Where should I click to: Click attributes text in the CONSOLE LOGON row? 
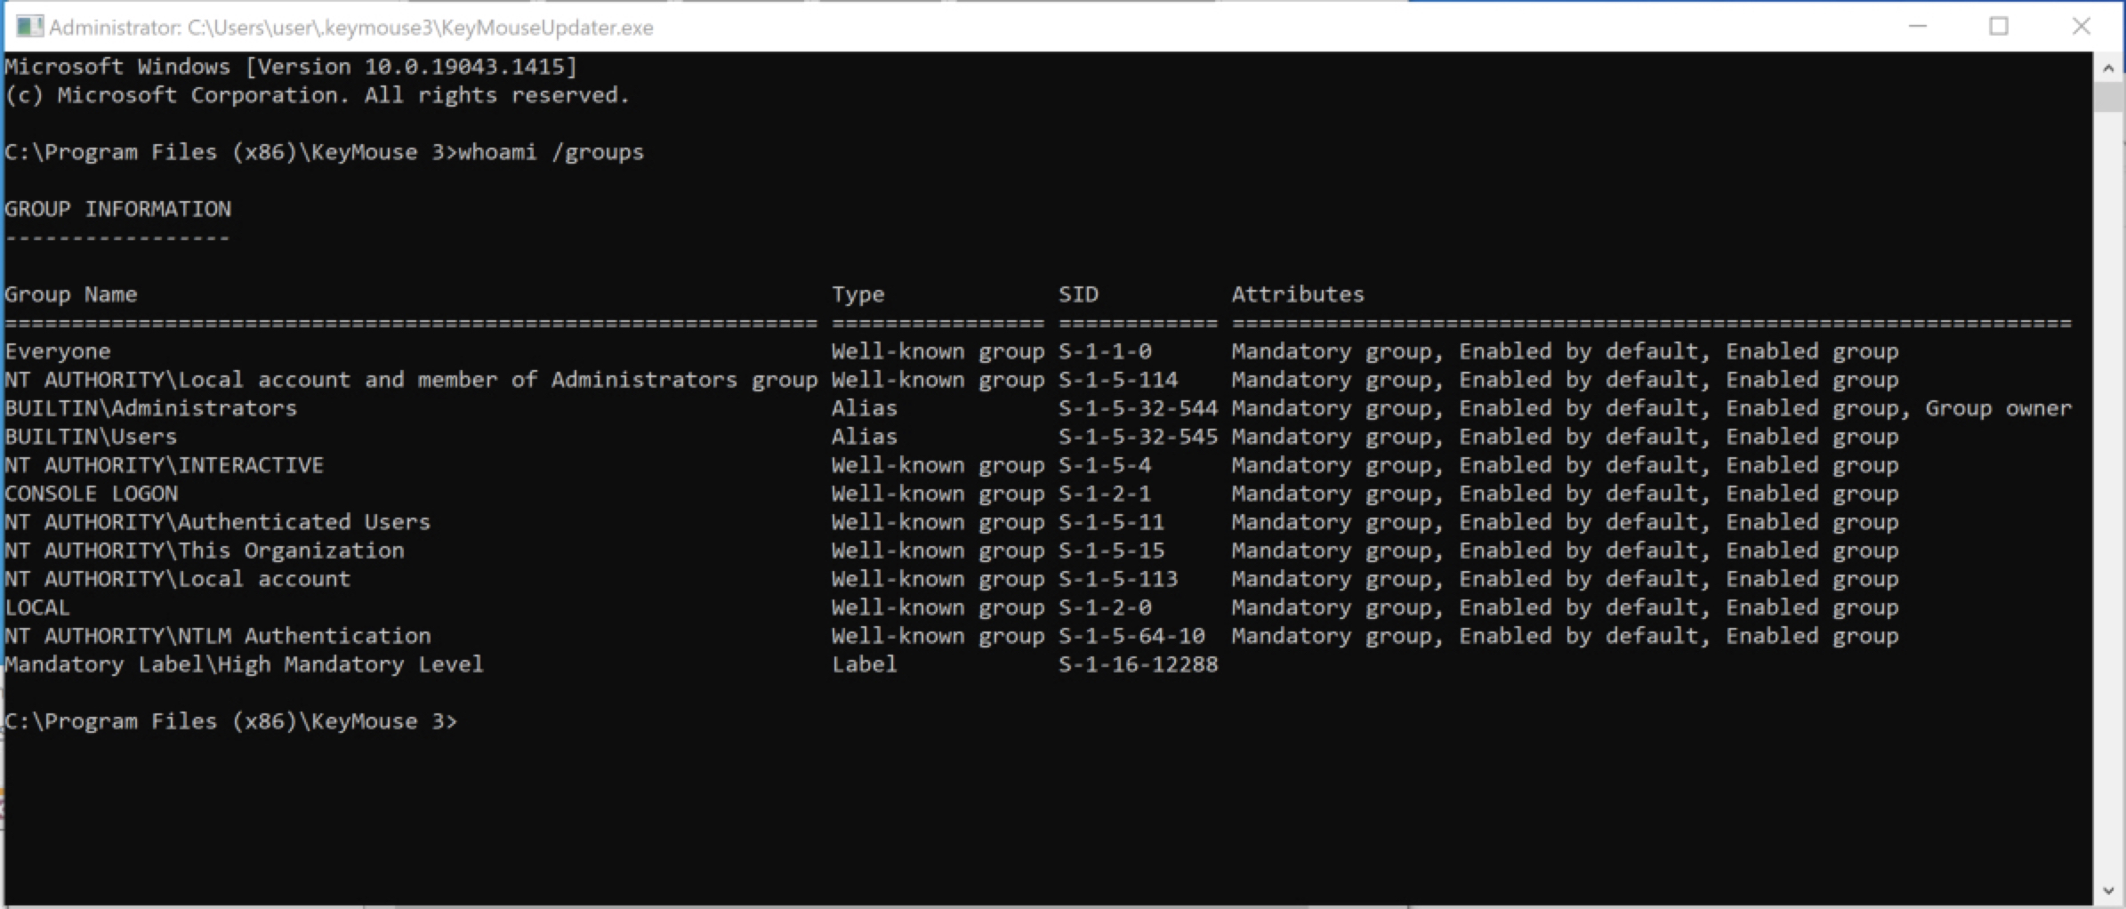coord(1565,494)
